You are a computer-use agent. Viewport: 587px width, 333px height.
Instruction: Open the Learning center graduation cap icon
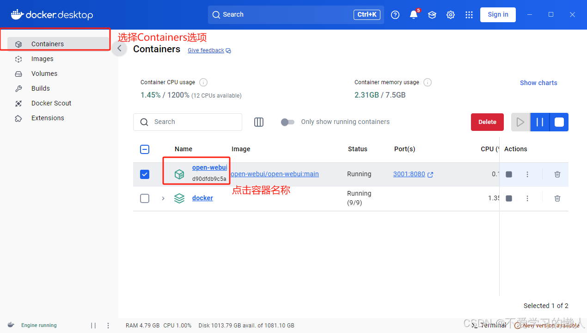pos(432,15)
